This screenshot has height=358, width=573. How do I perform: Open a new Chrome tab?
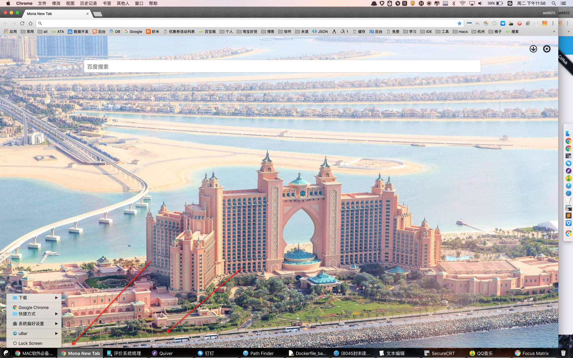point(98,14)
